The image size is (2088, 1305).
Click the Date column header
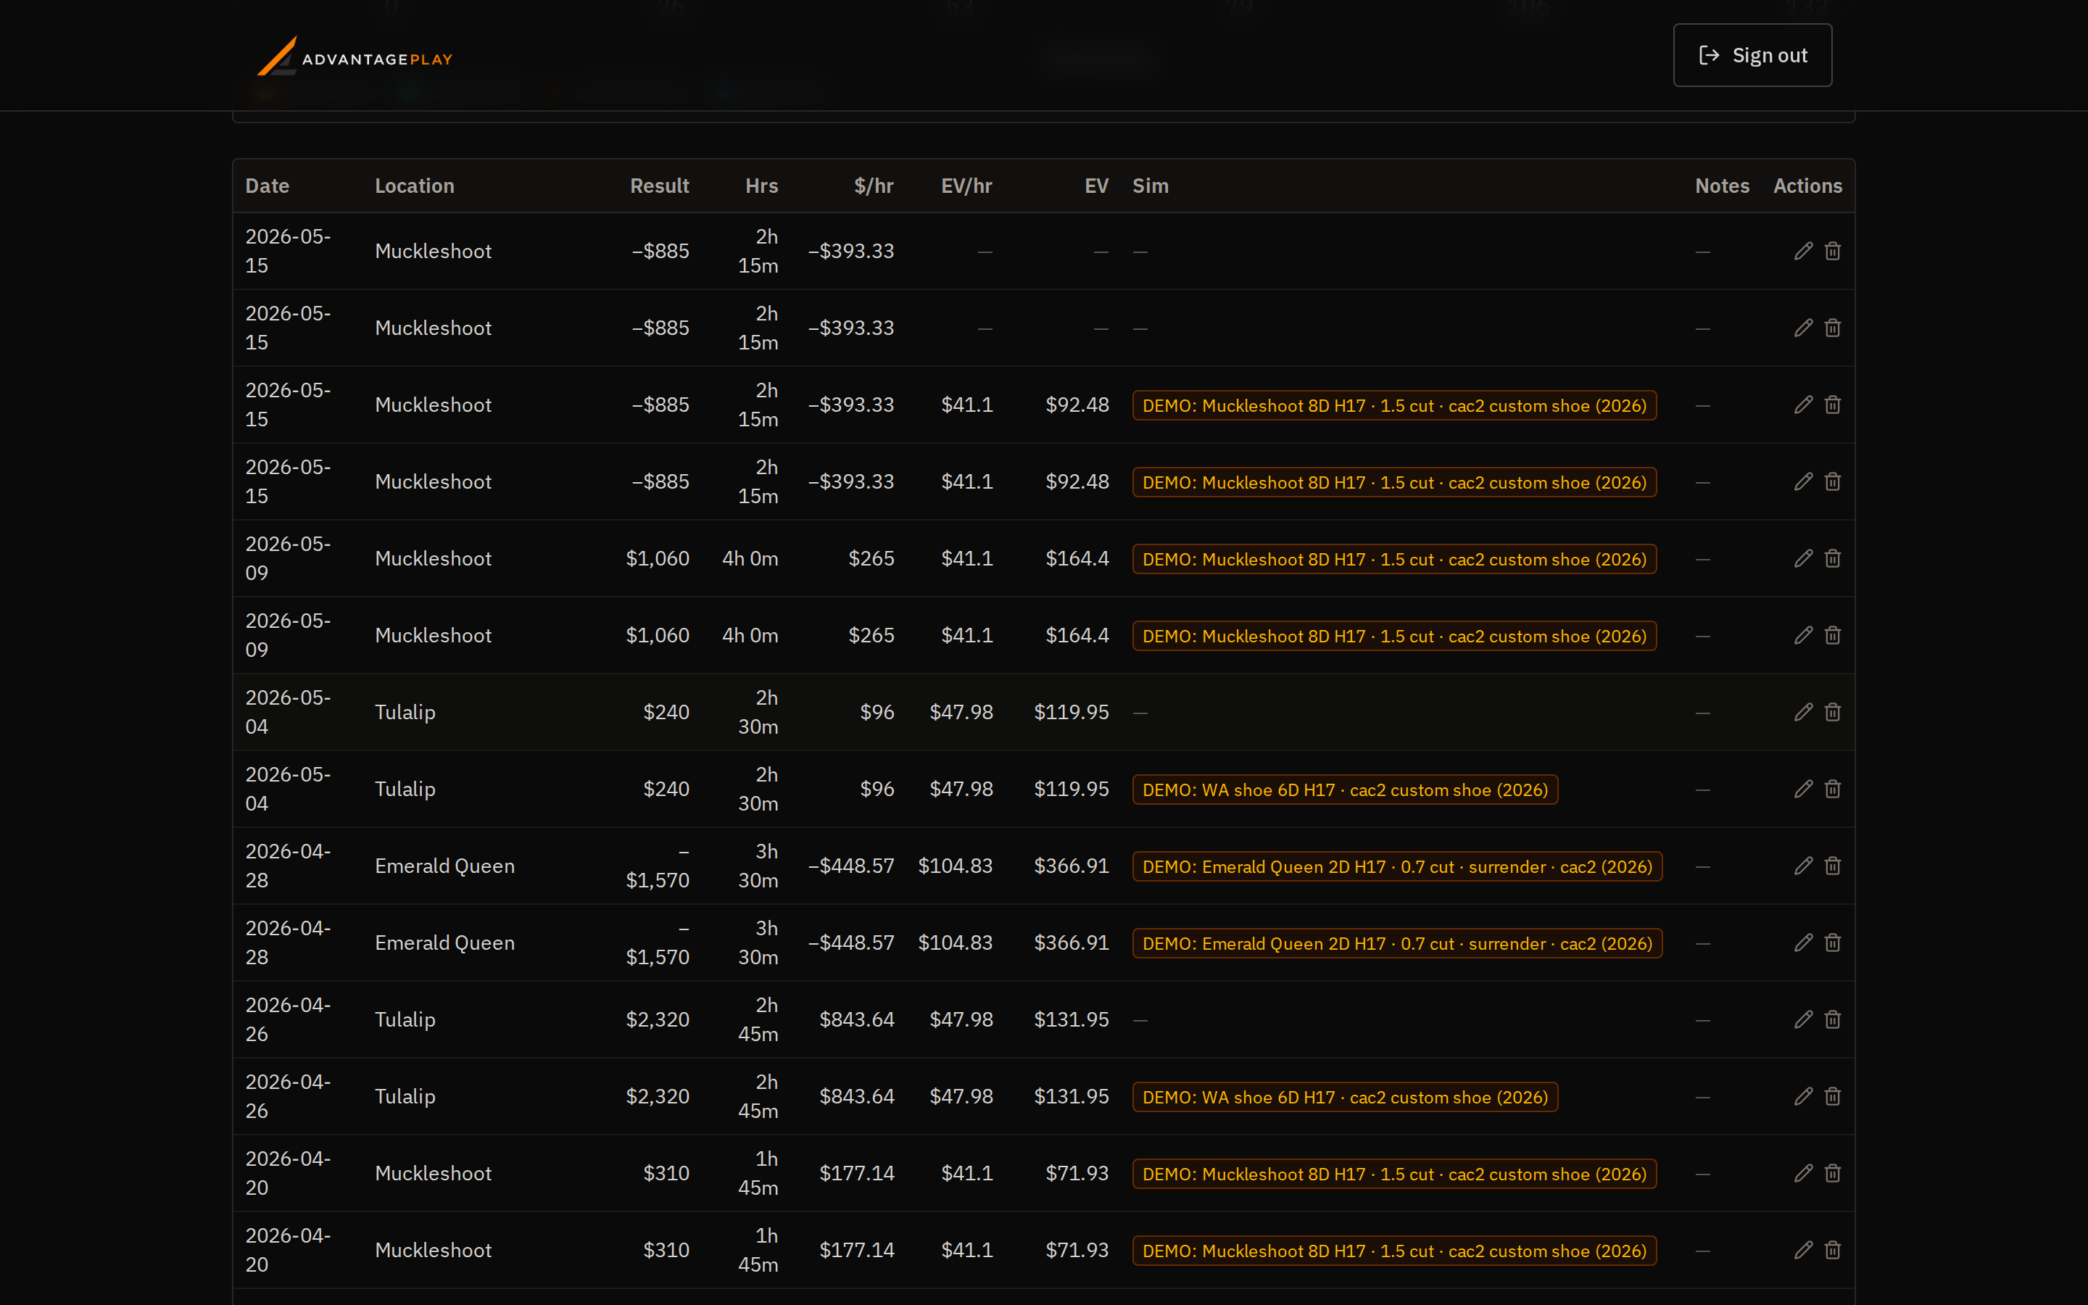point(268,186)
